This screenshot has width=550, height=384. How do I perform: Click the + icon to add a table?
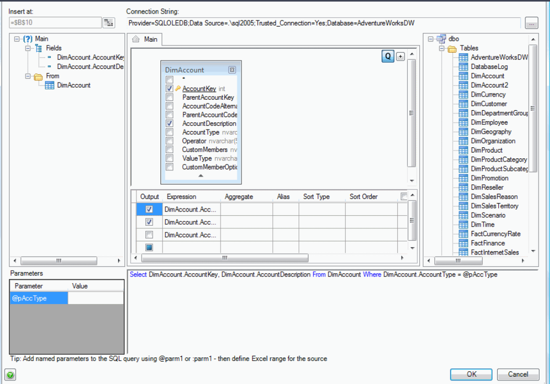400,56
